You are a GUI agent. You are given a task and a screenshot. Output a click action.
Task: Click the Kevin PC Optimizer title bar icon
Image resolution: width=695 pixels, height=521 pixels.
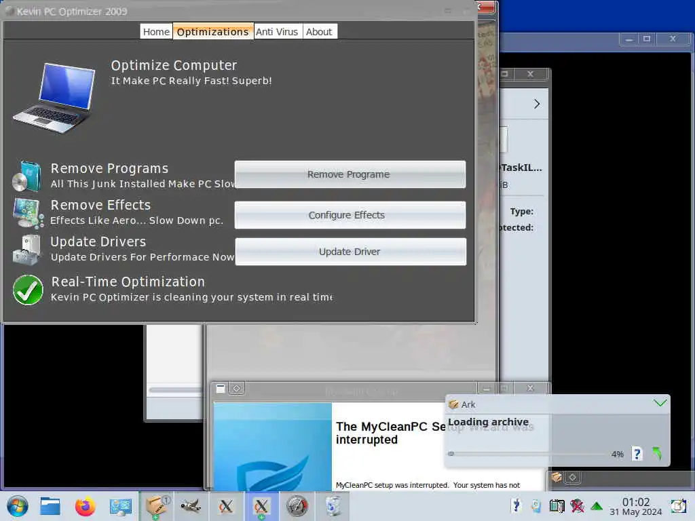pyautogui.click(x=10, y=11)
